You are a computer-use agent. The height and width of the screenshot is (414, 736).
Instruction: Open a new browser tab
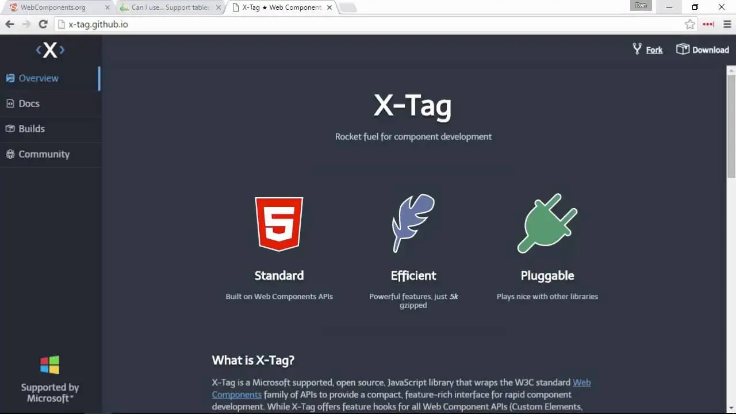[348, 8]
